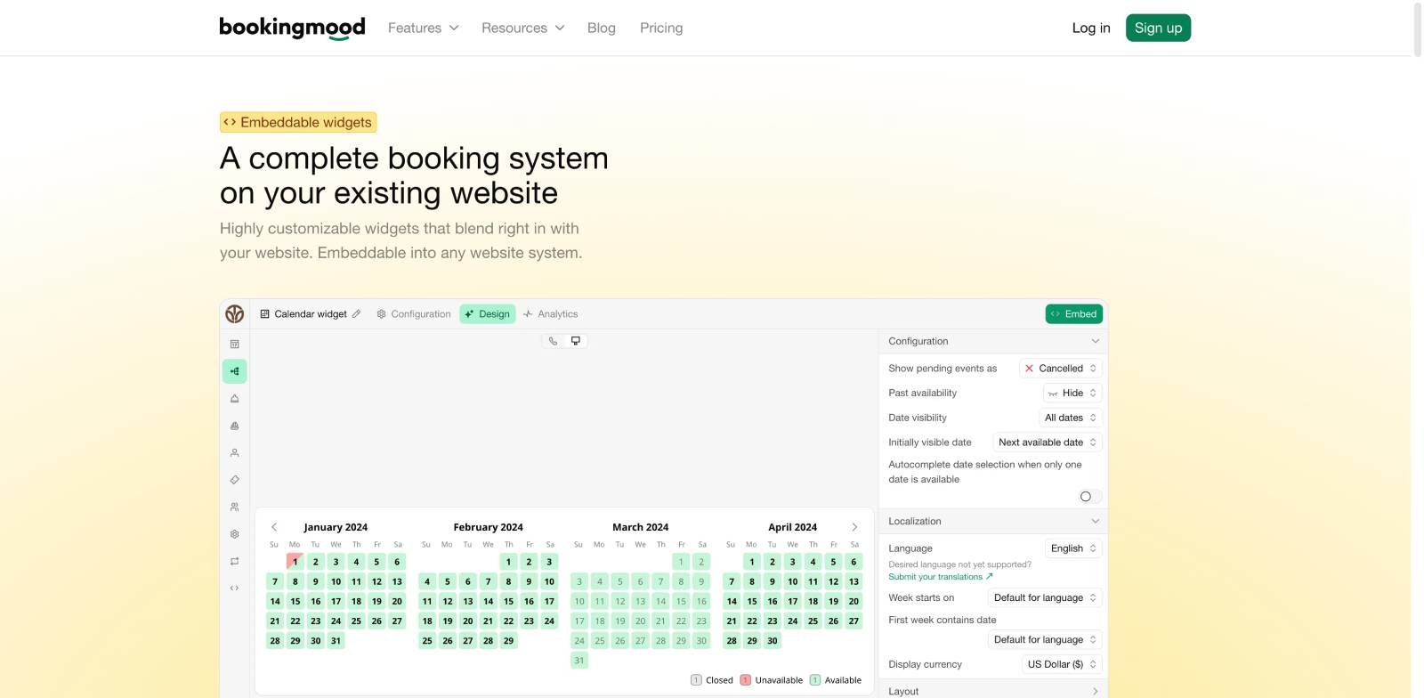Go to previous month with left arrow
This screenshot has height=698, width=1424.
click(274, 527)
